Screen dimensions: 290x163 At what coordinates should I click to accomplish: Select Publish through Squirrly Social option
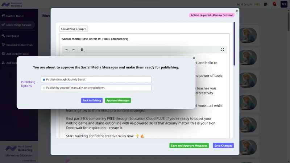(x=44, y=80)
